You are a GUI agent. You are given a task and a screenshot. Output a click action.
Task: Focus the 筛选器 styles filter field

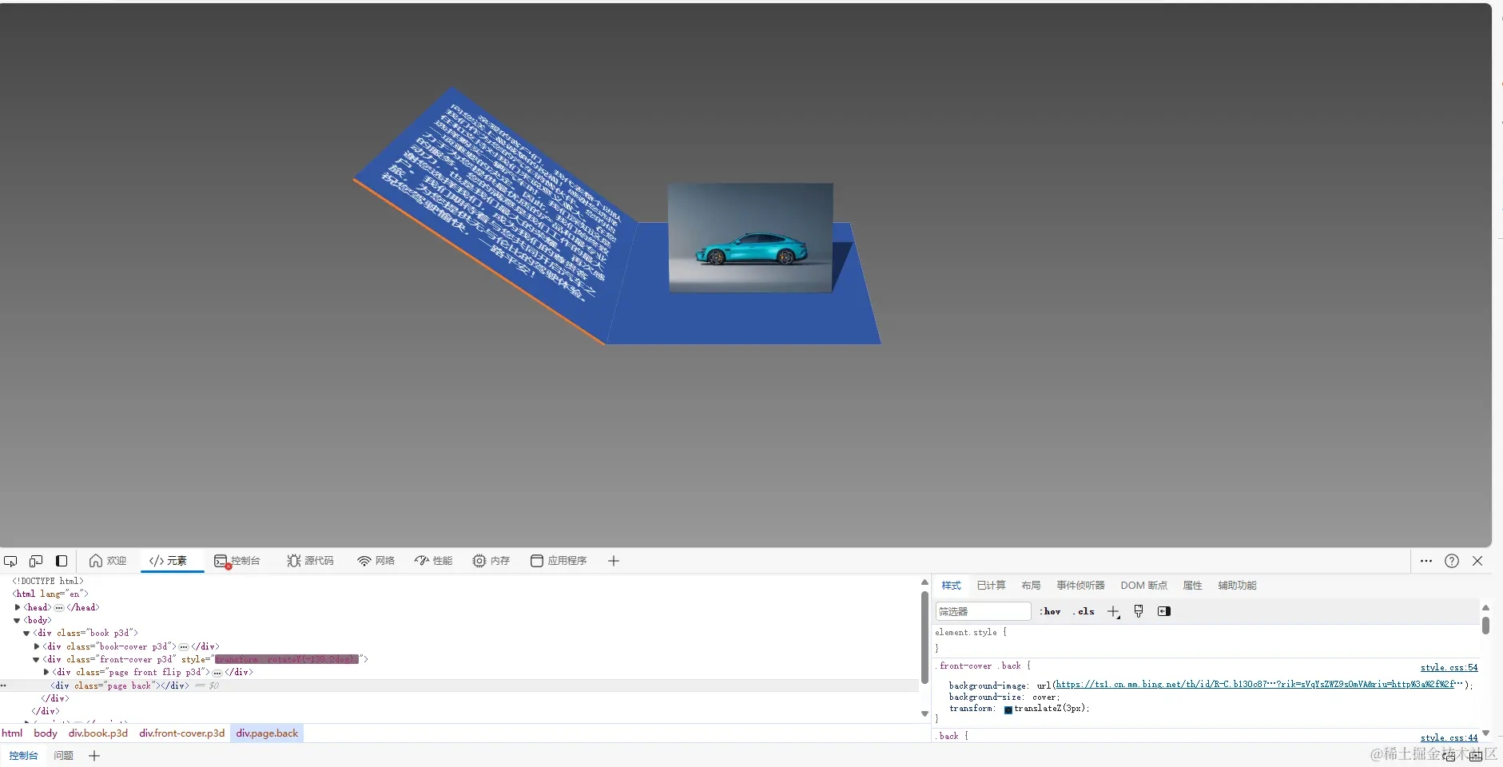point(983,611)
